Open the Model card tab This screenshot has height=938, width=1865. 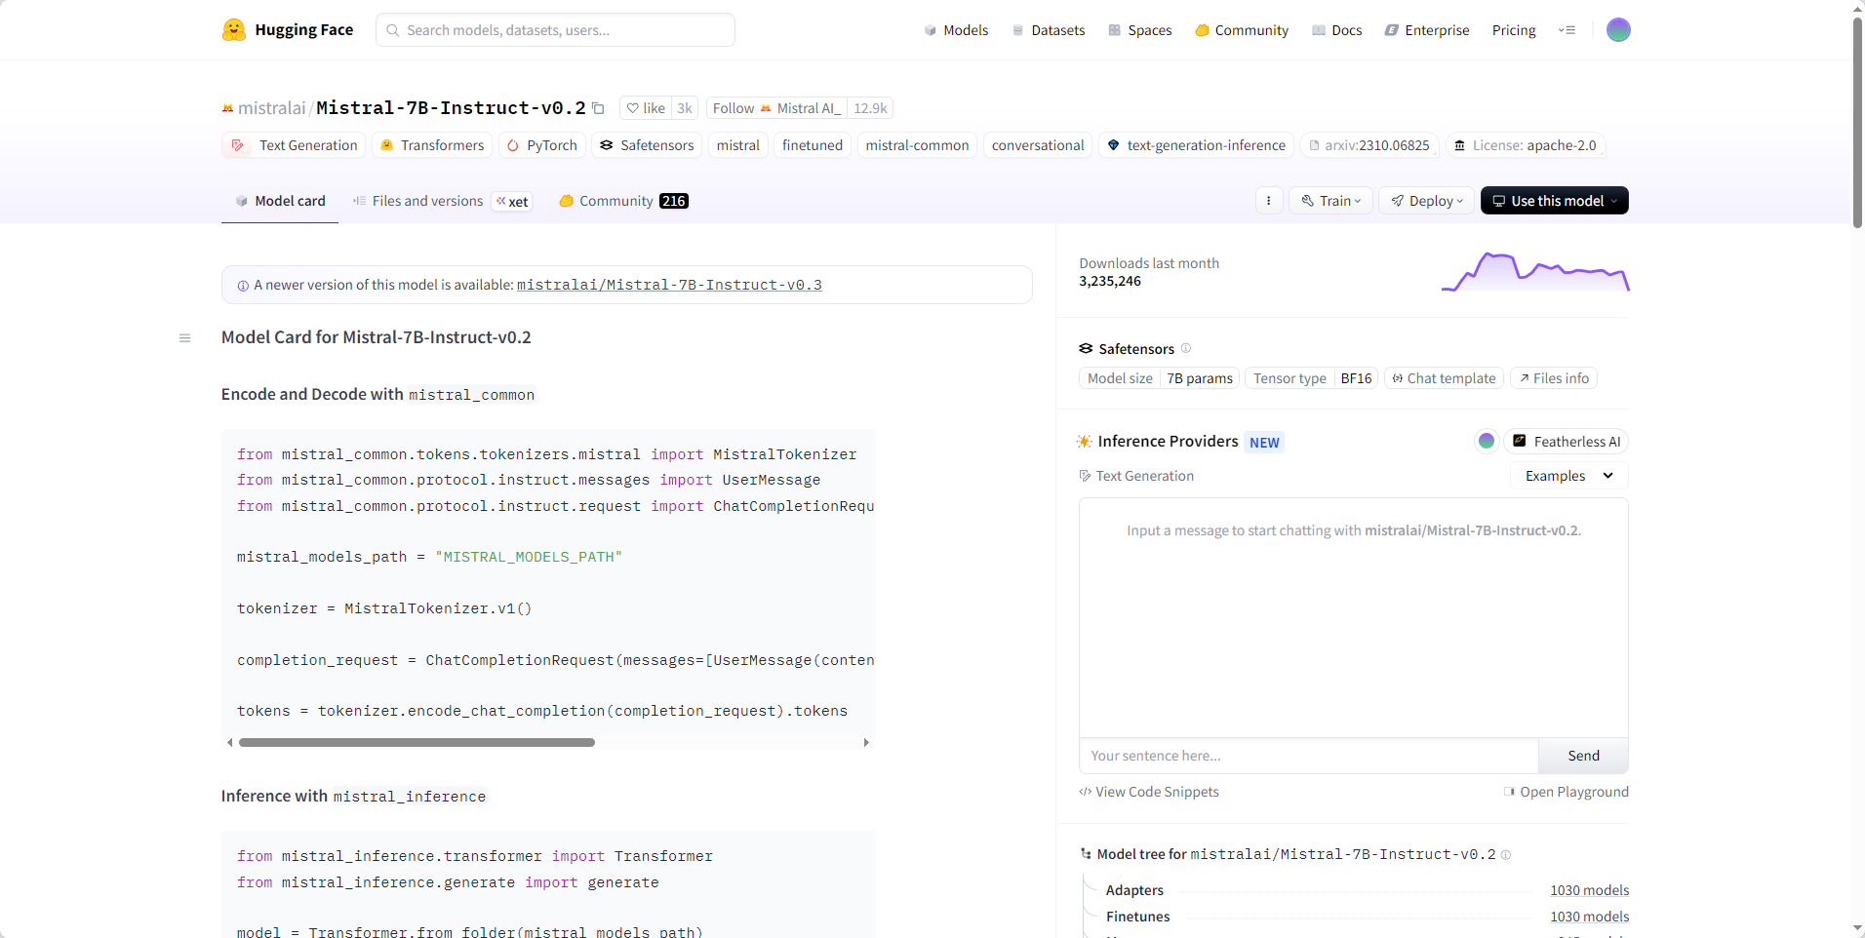280,201
